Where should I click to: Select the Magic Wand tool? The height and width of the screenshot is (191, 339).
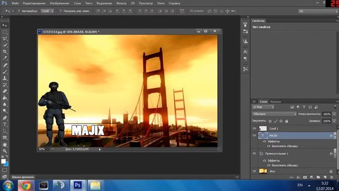(5, 45)
